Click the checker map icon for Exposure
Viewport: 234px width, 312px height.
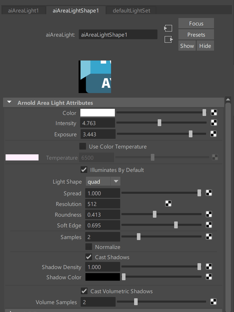213,134
